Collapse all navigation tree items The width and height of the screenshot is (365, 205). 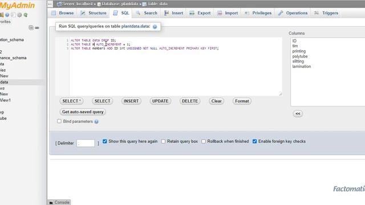pyautogui.click(x=31, y=28)
